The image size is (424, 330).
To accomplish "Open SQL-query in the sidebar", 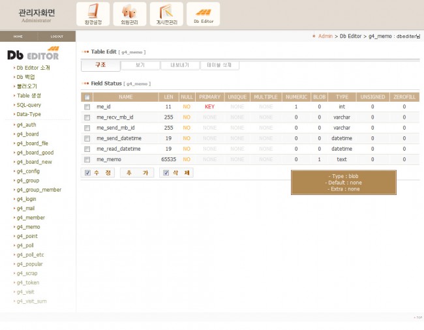I will [x=29, y=104].
